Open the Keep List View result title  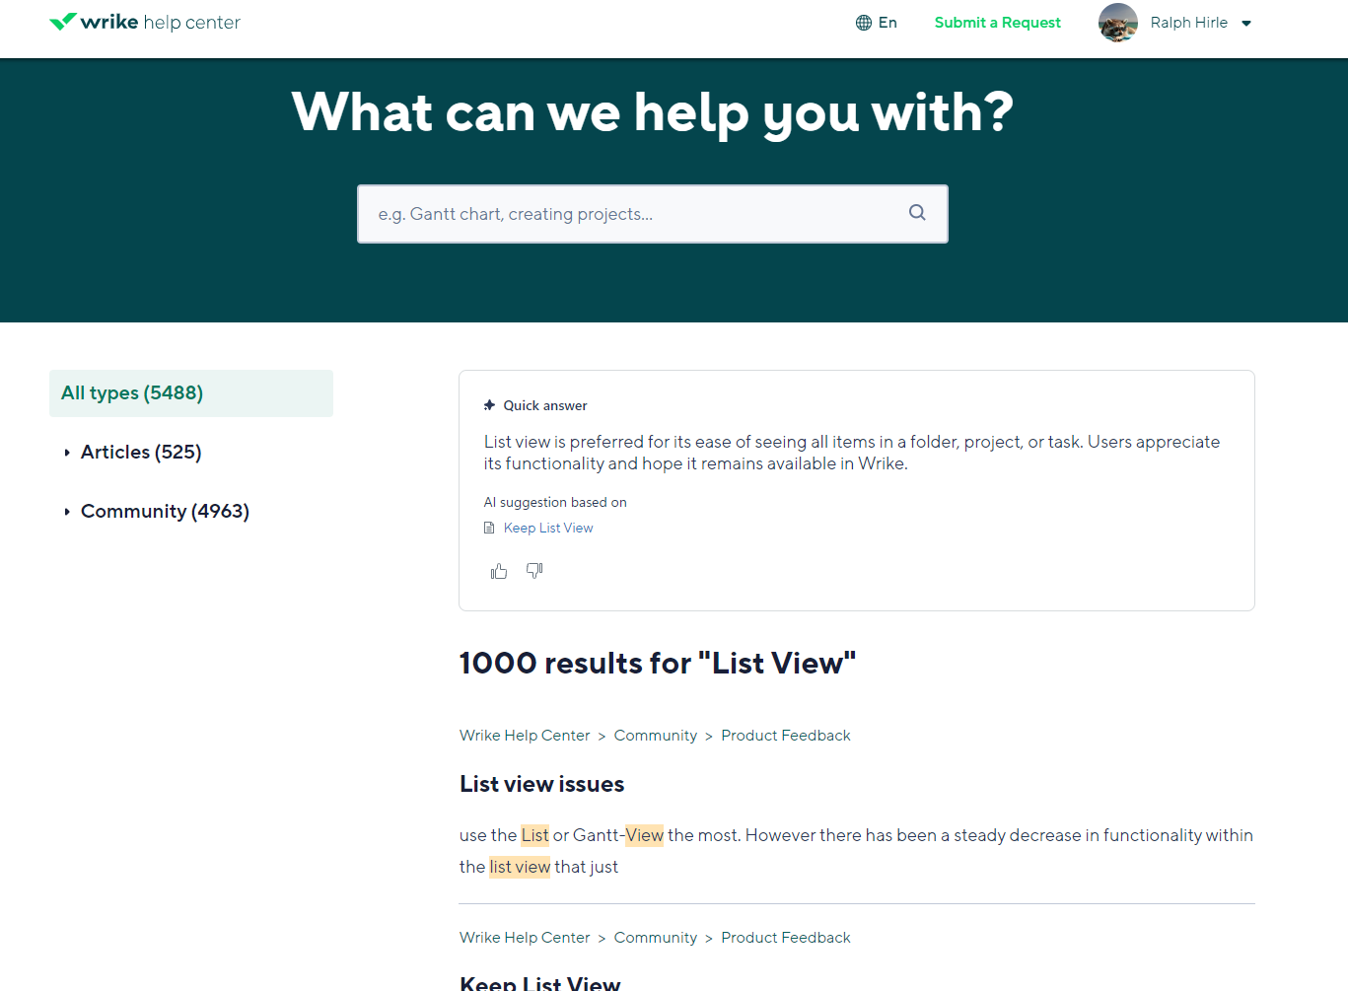point(540,982)
